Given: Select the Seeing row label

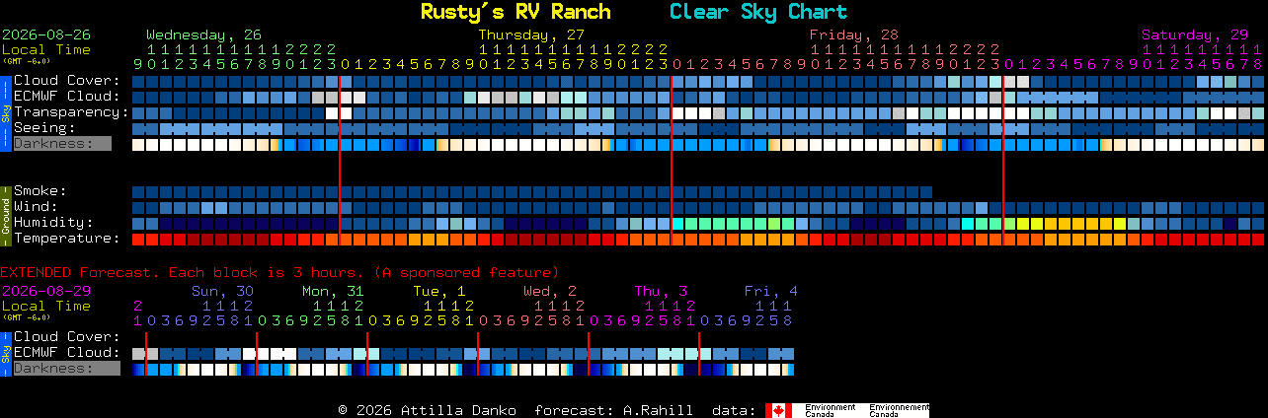Looking at the screenshot, I should coord(44,128).
